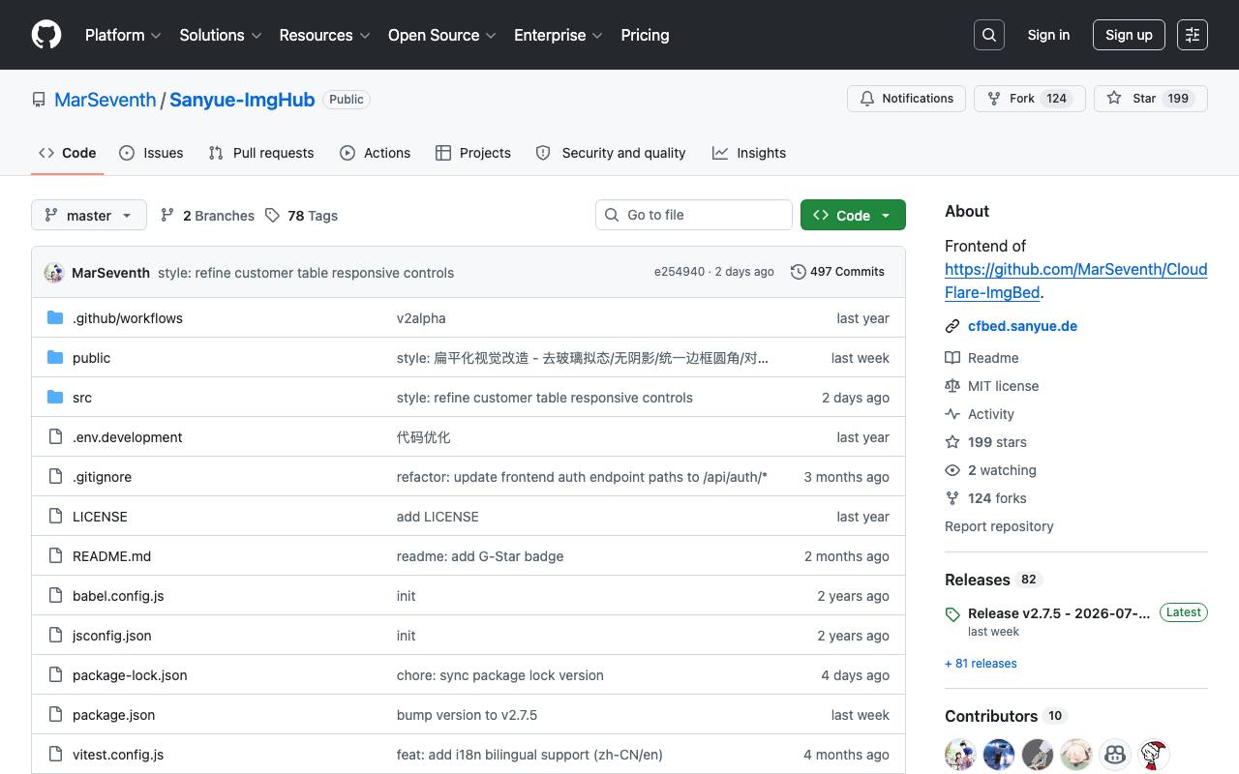Switch to the Pull requests tab
This screenshot has height=774, width=1239.
(x=261, y=153)
